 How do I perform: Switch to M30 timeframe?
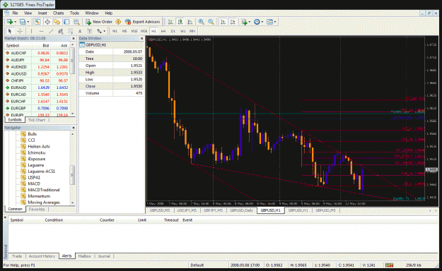point(144,31)
